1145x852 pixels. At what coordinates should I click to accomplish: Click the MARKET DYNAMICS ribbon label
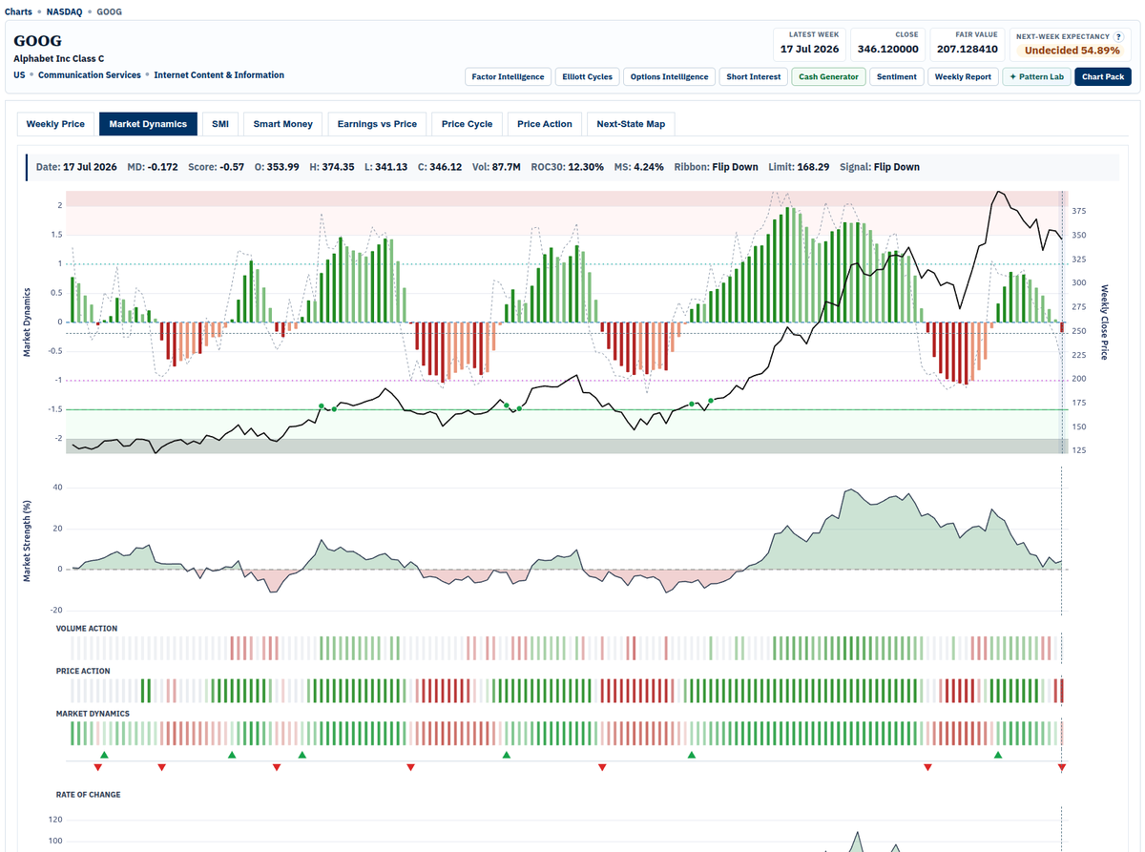pyautogui.click(x=93, y=713)
